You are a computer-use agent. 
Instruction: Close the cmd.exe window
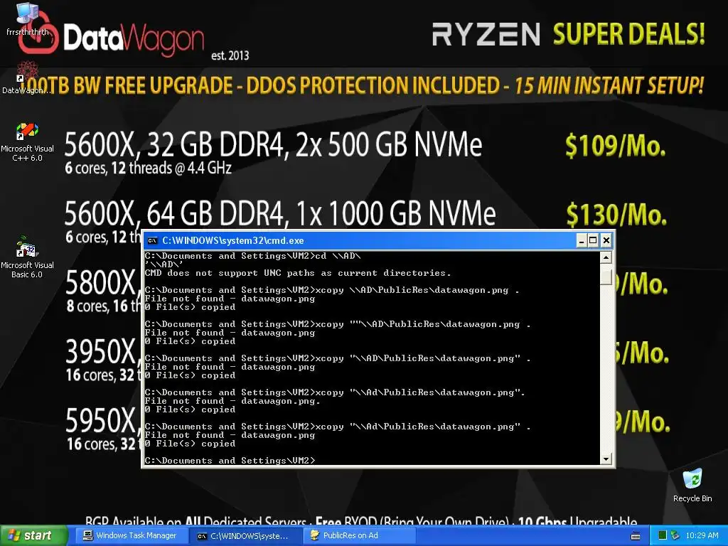point(606,240)
